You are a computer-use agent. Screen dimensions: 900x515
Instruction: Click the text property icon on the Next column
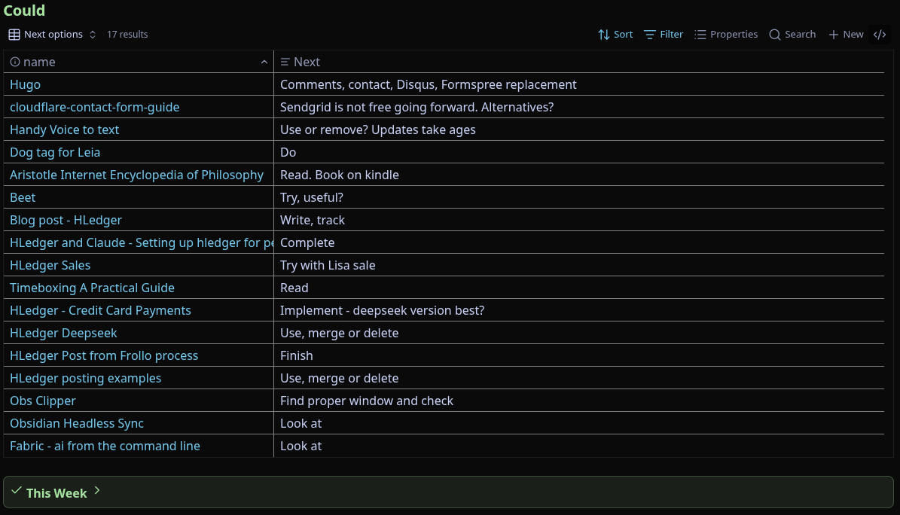[285, 62]
